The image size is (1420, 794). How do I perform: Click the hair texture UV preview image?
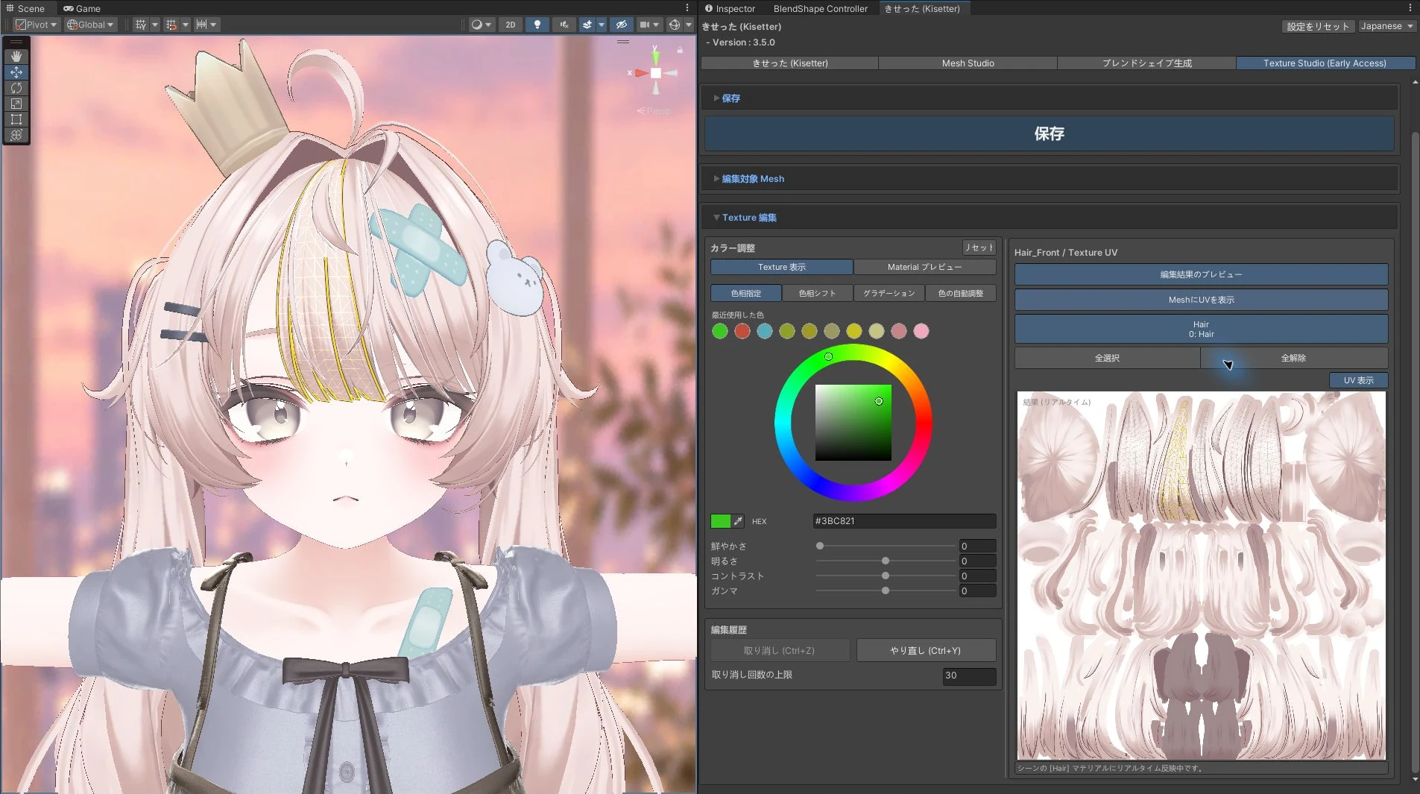(1201, 576)
